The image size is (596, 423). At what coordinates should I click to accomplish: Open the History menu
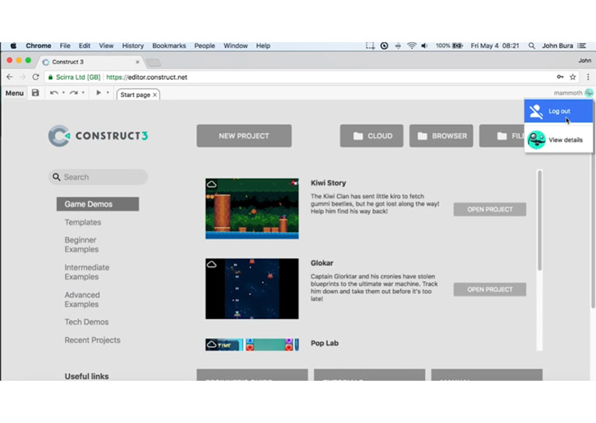point(133,45)
